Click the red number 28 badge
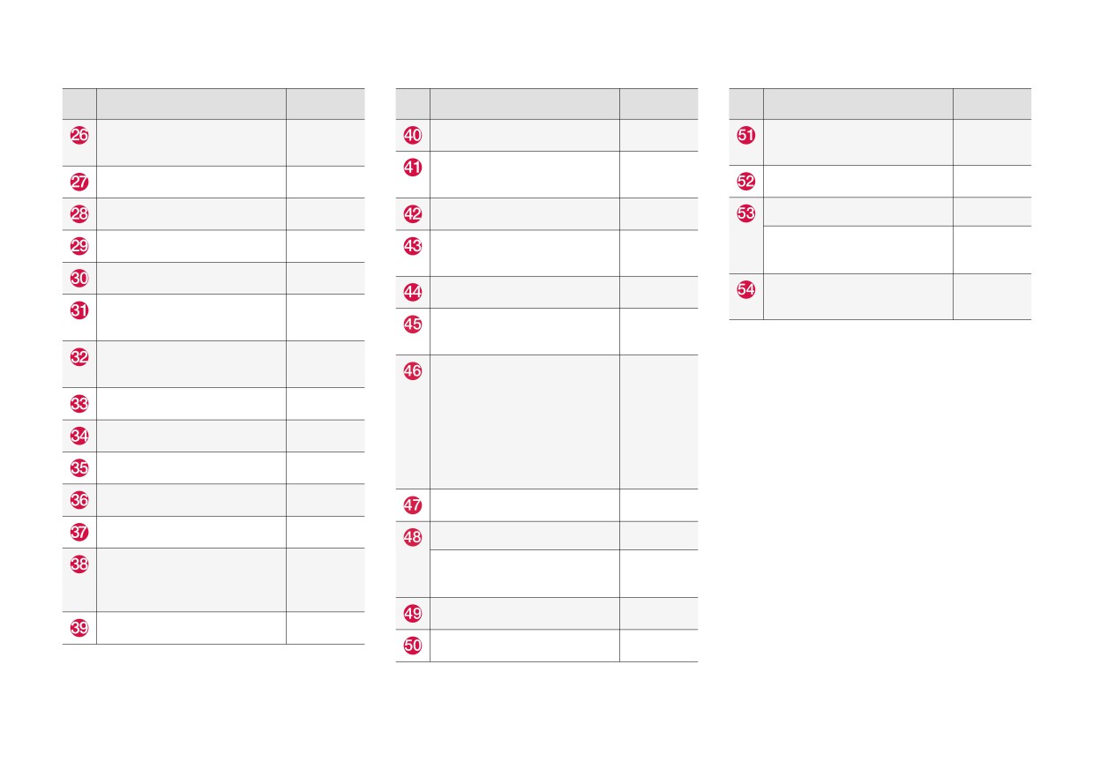Image resolution: width=1093 pixels, height=769 pixels. coord(79,214)
